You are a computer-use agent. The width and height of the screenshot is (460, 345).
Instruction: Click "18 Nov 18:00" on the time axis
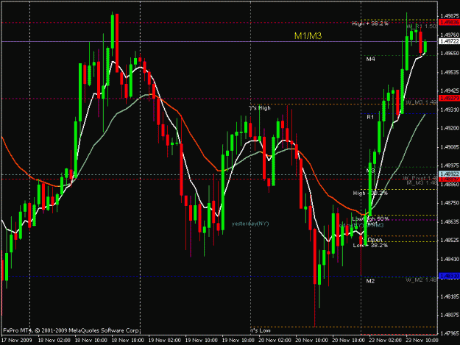[127, 341]
